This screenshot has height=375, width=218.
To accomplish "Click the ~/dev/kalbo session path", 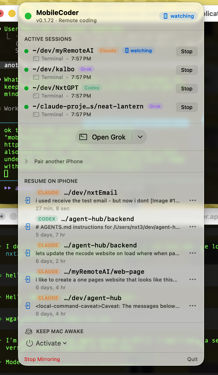I will pyautogui.click(x=53, y=69).
